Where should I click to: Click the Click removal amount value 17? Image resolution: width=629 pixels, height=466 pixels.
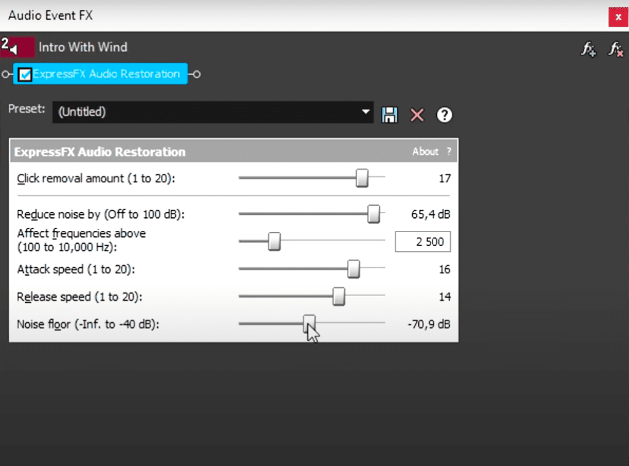pos(445,179)
